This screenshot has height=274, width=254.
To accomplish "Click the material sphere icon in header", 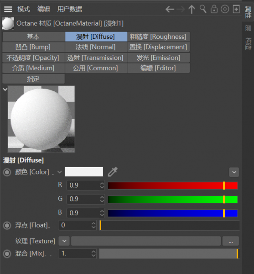I will pos(8,23).
